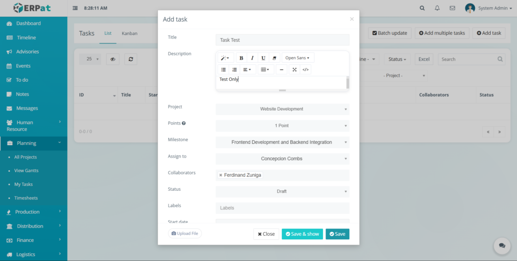Open the paragraph alignment menu

(x=247, y=70)
